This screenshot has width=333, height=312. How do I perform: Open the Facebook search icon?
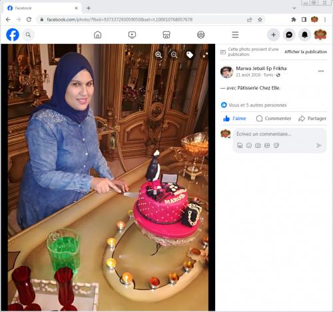(x=28, y=35)
